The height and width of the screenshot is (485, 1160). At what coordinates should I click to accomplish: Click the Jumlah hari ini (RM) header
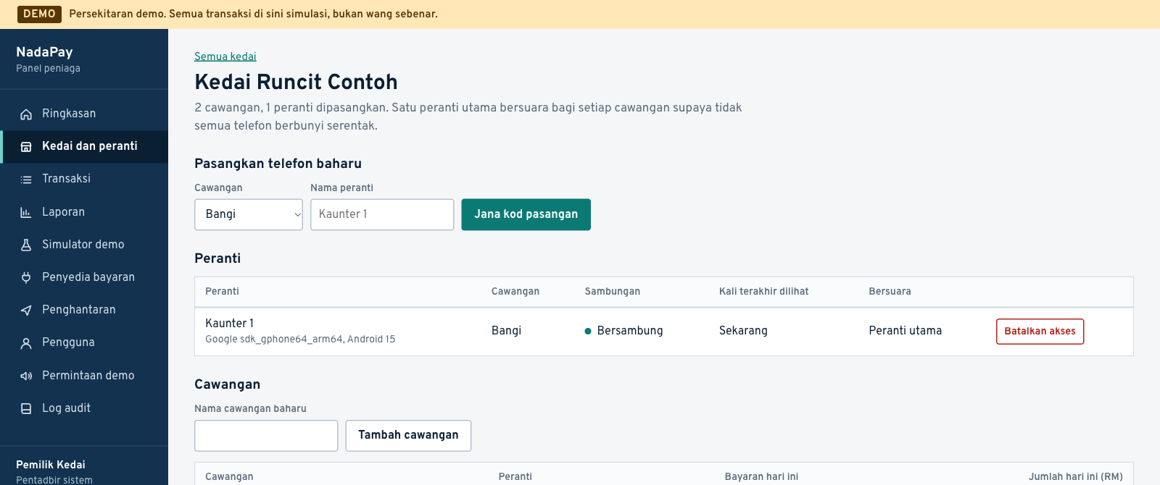click(x=1075, y=477)
